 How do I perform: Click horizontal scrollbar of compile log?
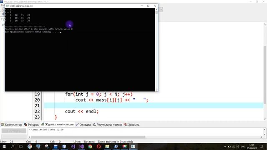(88, 137)
